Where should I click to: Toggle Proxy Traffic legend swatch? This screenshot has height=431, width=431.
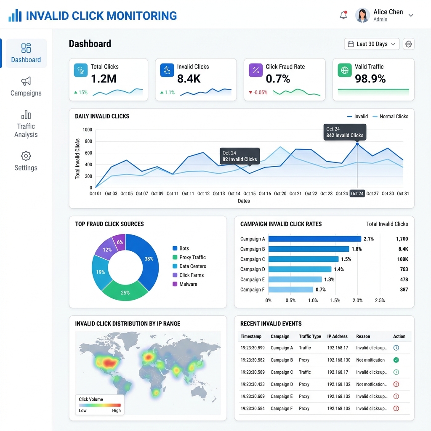(x=175, y=257)
